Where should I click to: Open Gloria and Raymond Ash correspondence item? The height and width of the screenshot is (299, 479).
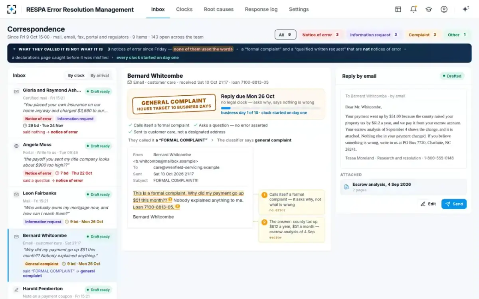62,111
